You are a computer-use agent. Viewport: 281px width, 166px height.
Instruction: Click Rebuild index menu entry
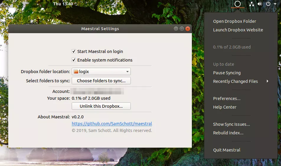(228, 133)
